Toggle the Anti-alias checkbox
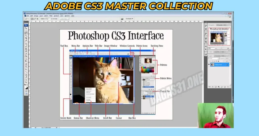This screenshot has width=259, height=136. (x=52, y=19)
